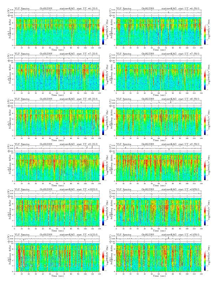Click the date label in the 10:20:0 panel header

click(x=46, y=189)
